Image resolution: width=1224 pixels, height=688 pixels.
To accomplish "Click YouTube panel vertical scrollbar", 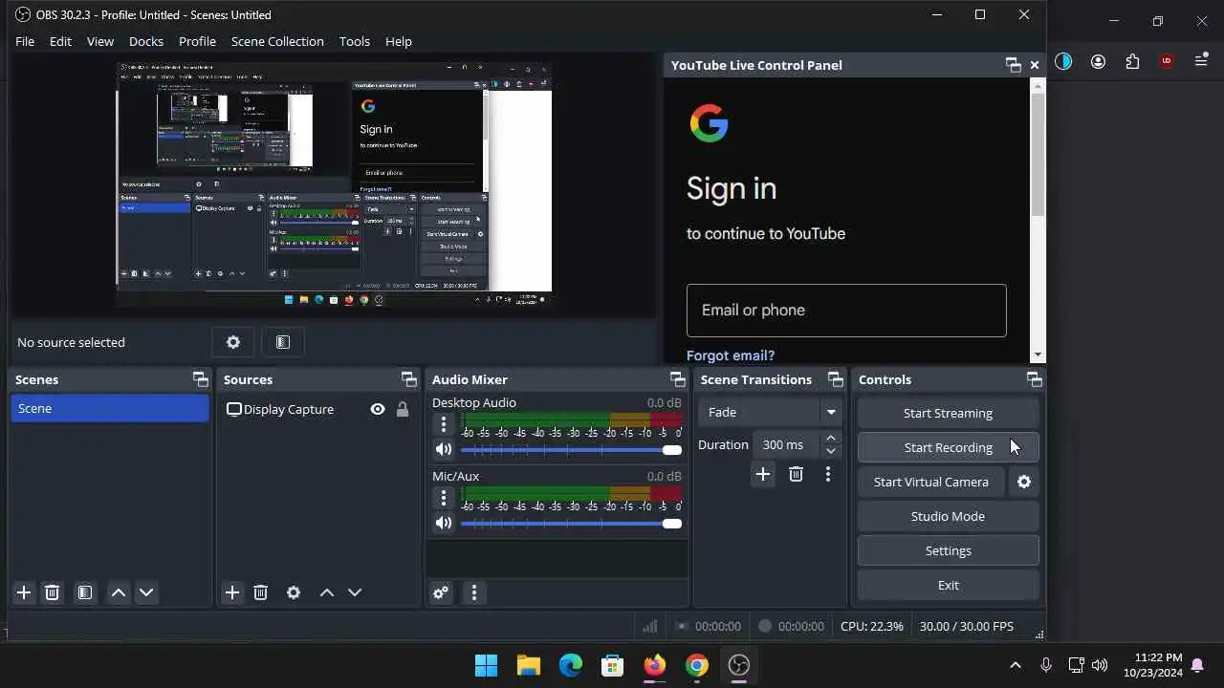I will 1038,154.
